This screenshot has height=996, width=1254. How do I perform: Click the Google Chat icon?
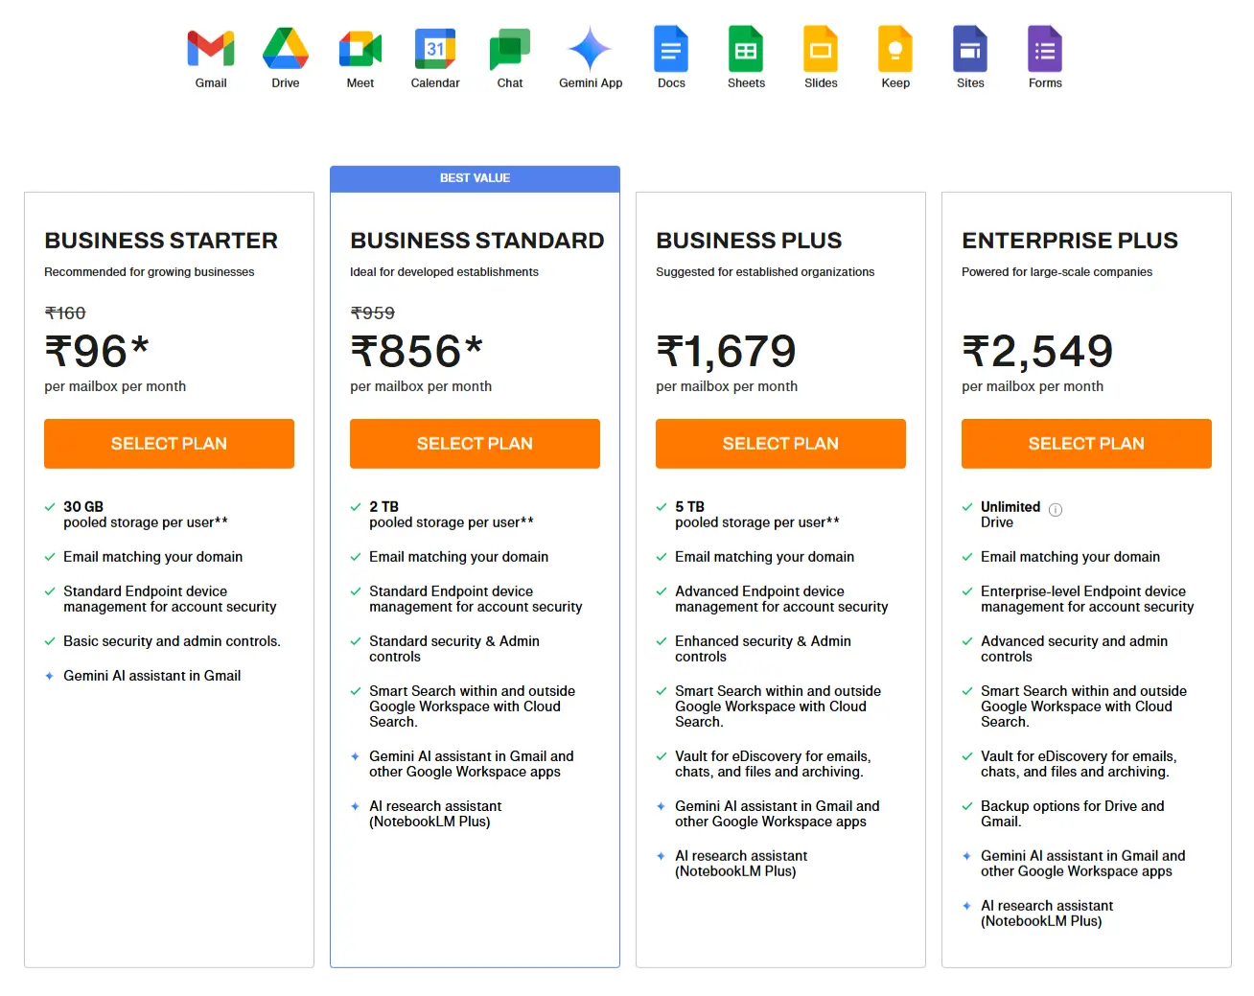tap(509, 46)
